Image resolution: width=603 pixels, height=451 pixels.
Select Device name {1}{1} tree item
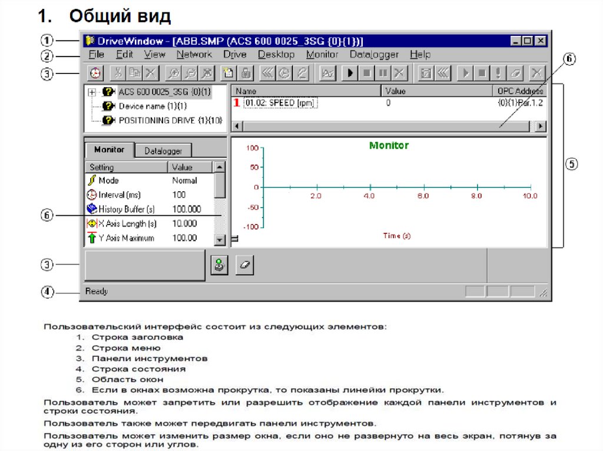coord(153,106)
